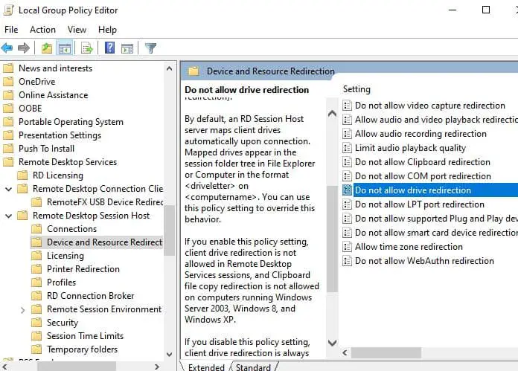Collapse the Remote Desktop Session Host node

(8, 216)
